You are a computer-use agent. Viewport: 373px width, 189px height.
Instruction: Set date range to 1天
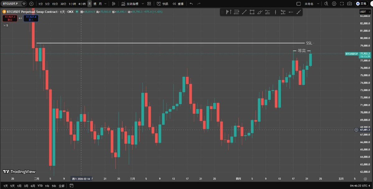6,186
